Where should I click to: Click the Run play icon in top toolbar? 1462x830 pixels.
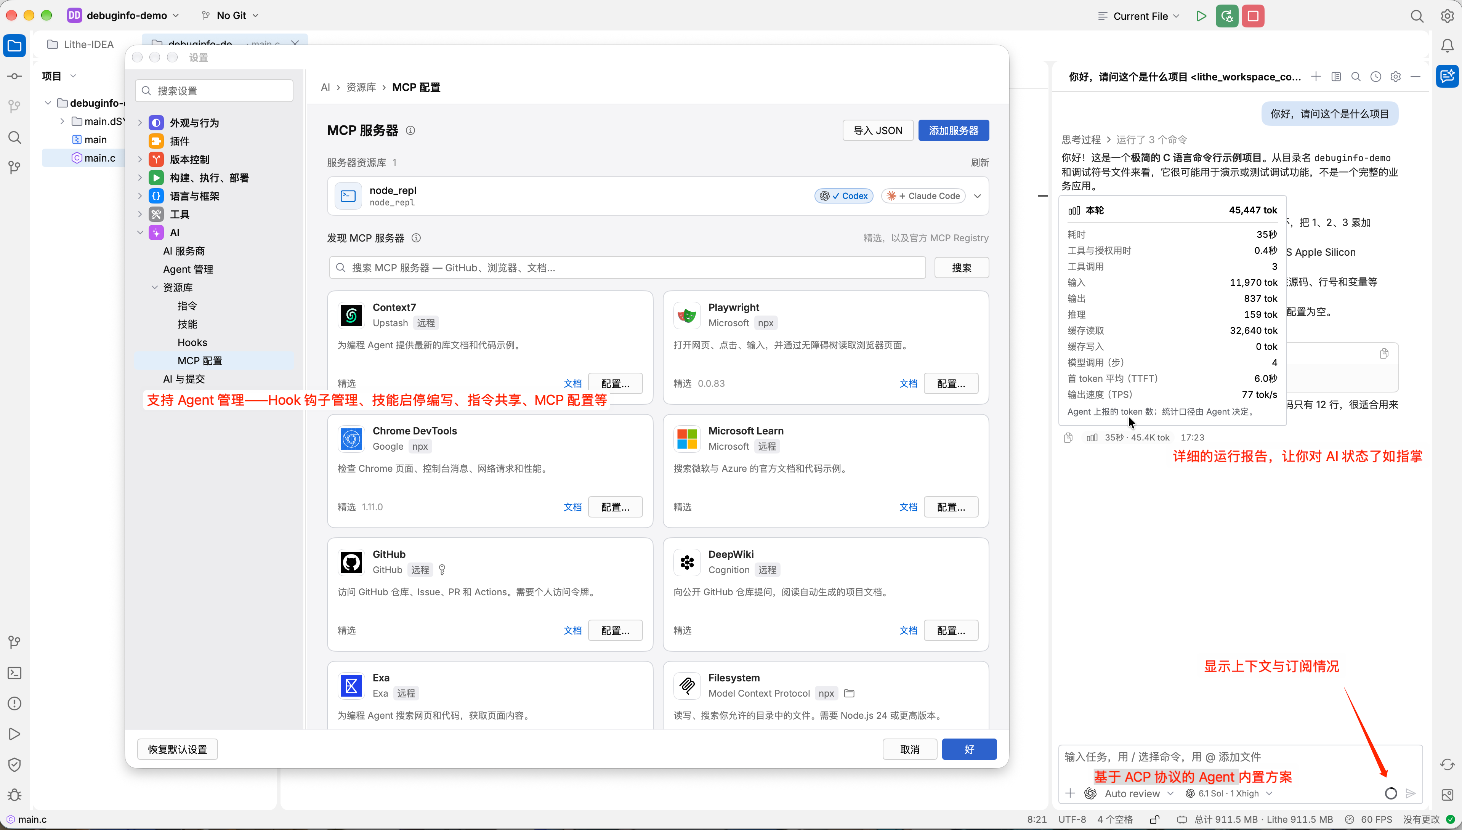coord(1201,16)
